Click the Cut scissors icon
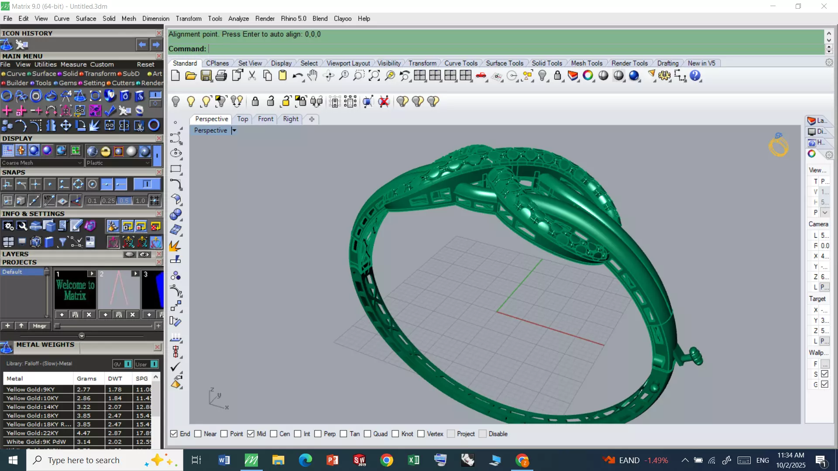 (x=252, y=76)
